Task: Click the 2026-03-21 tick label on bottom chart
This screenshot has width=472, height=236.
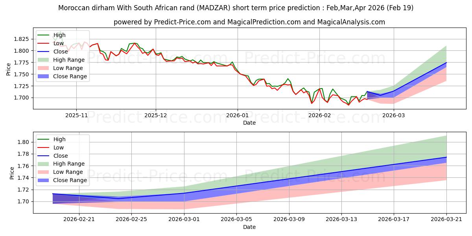Action: point(446,219)
